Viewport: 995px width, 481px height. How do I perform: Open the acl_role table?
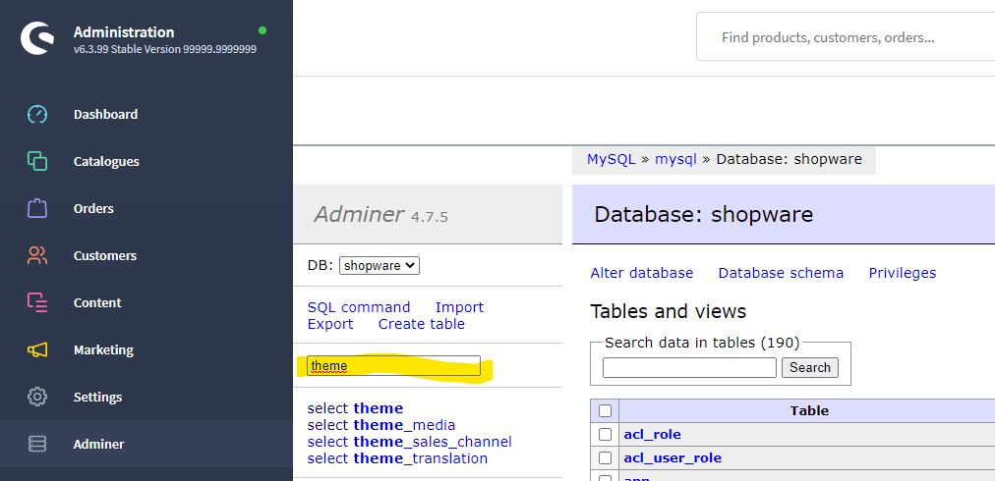pos(652,435)
